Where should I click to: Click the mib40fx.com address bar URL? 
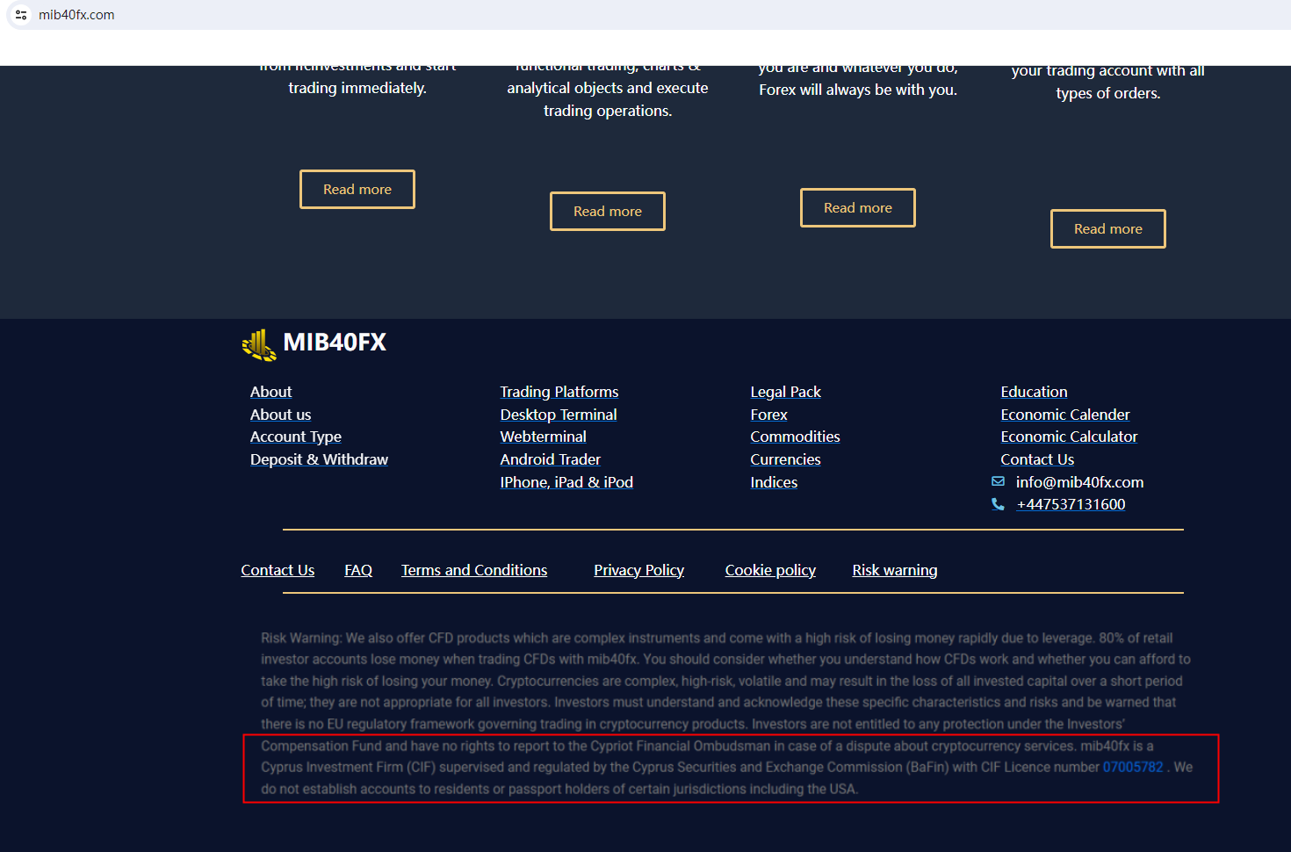(x=76, y=15)
